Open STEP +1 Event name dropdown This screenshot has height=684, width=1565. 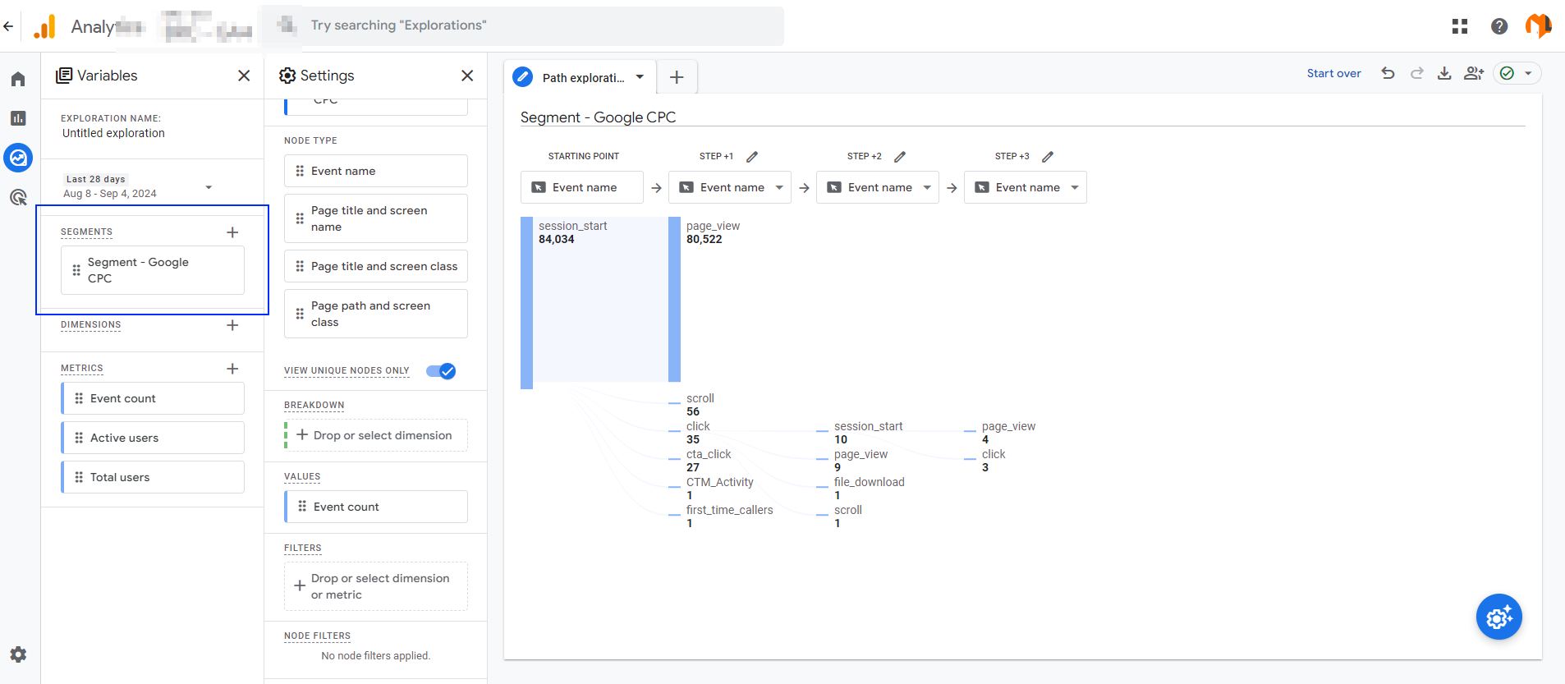pyautogui.click(x=730, y=187)
